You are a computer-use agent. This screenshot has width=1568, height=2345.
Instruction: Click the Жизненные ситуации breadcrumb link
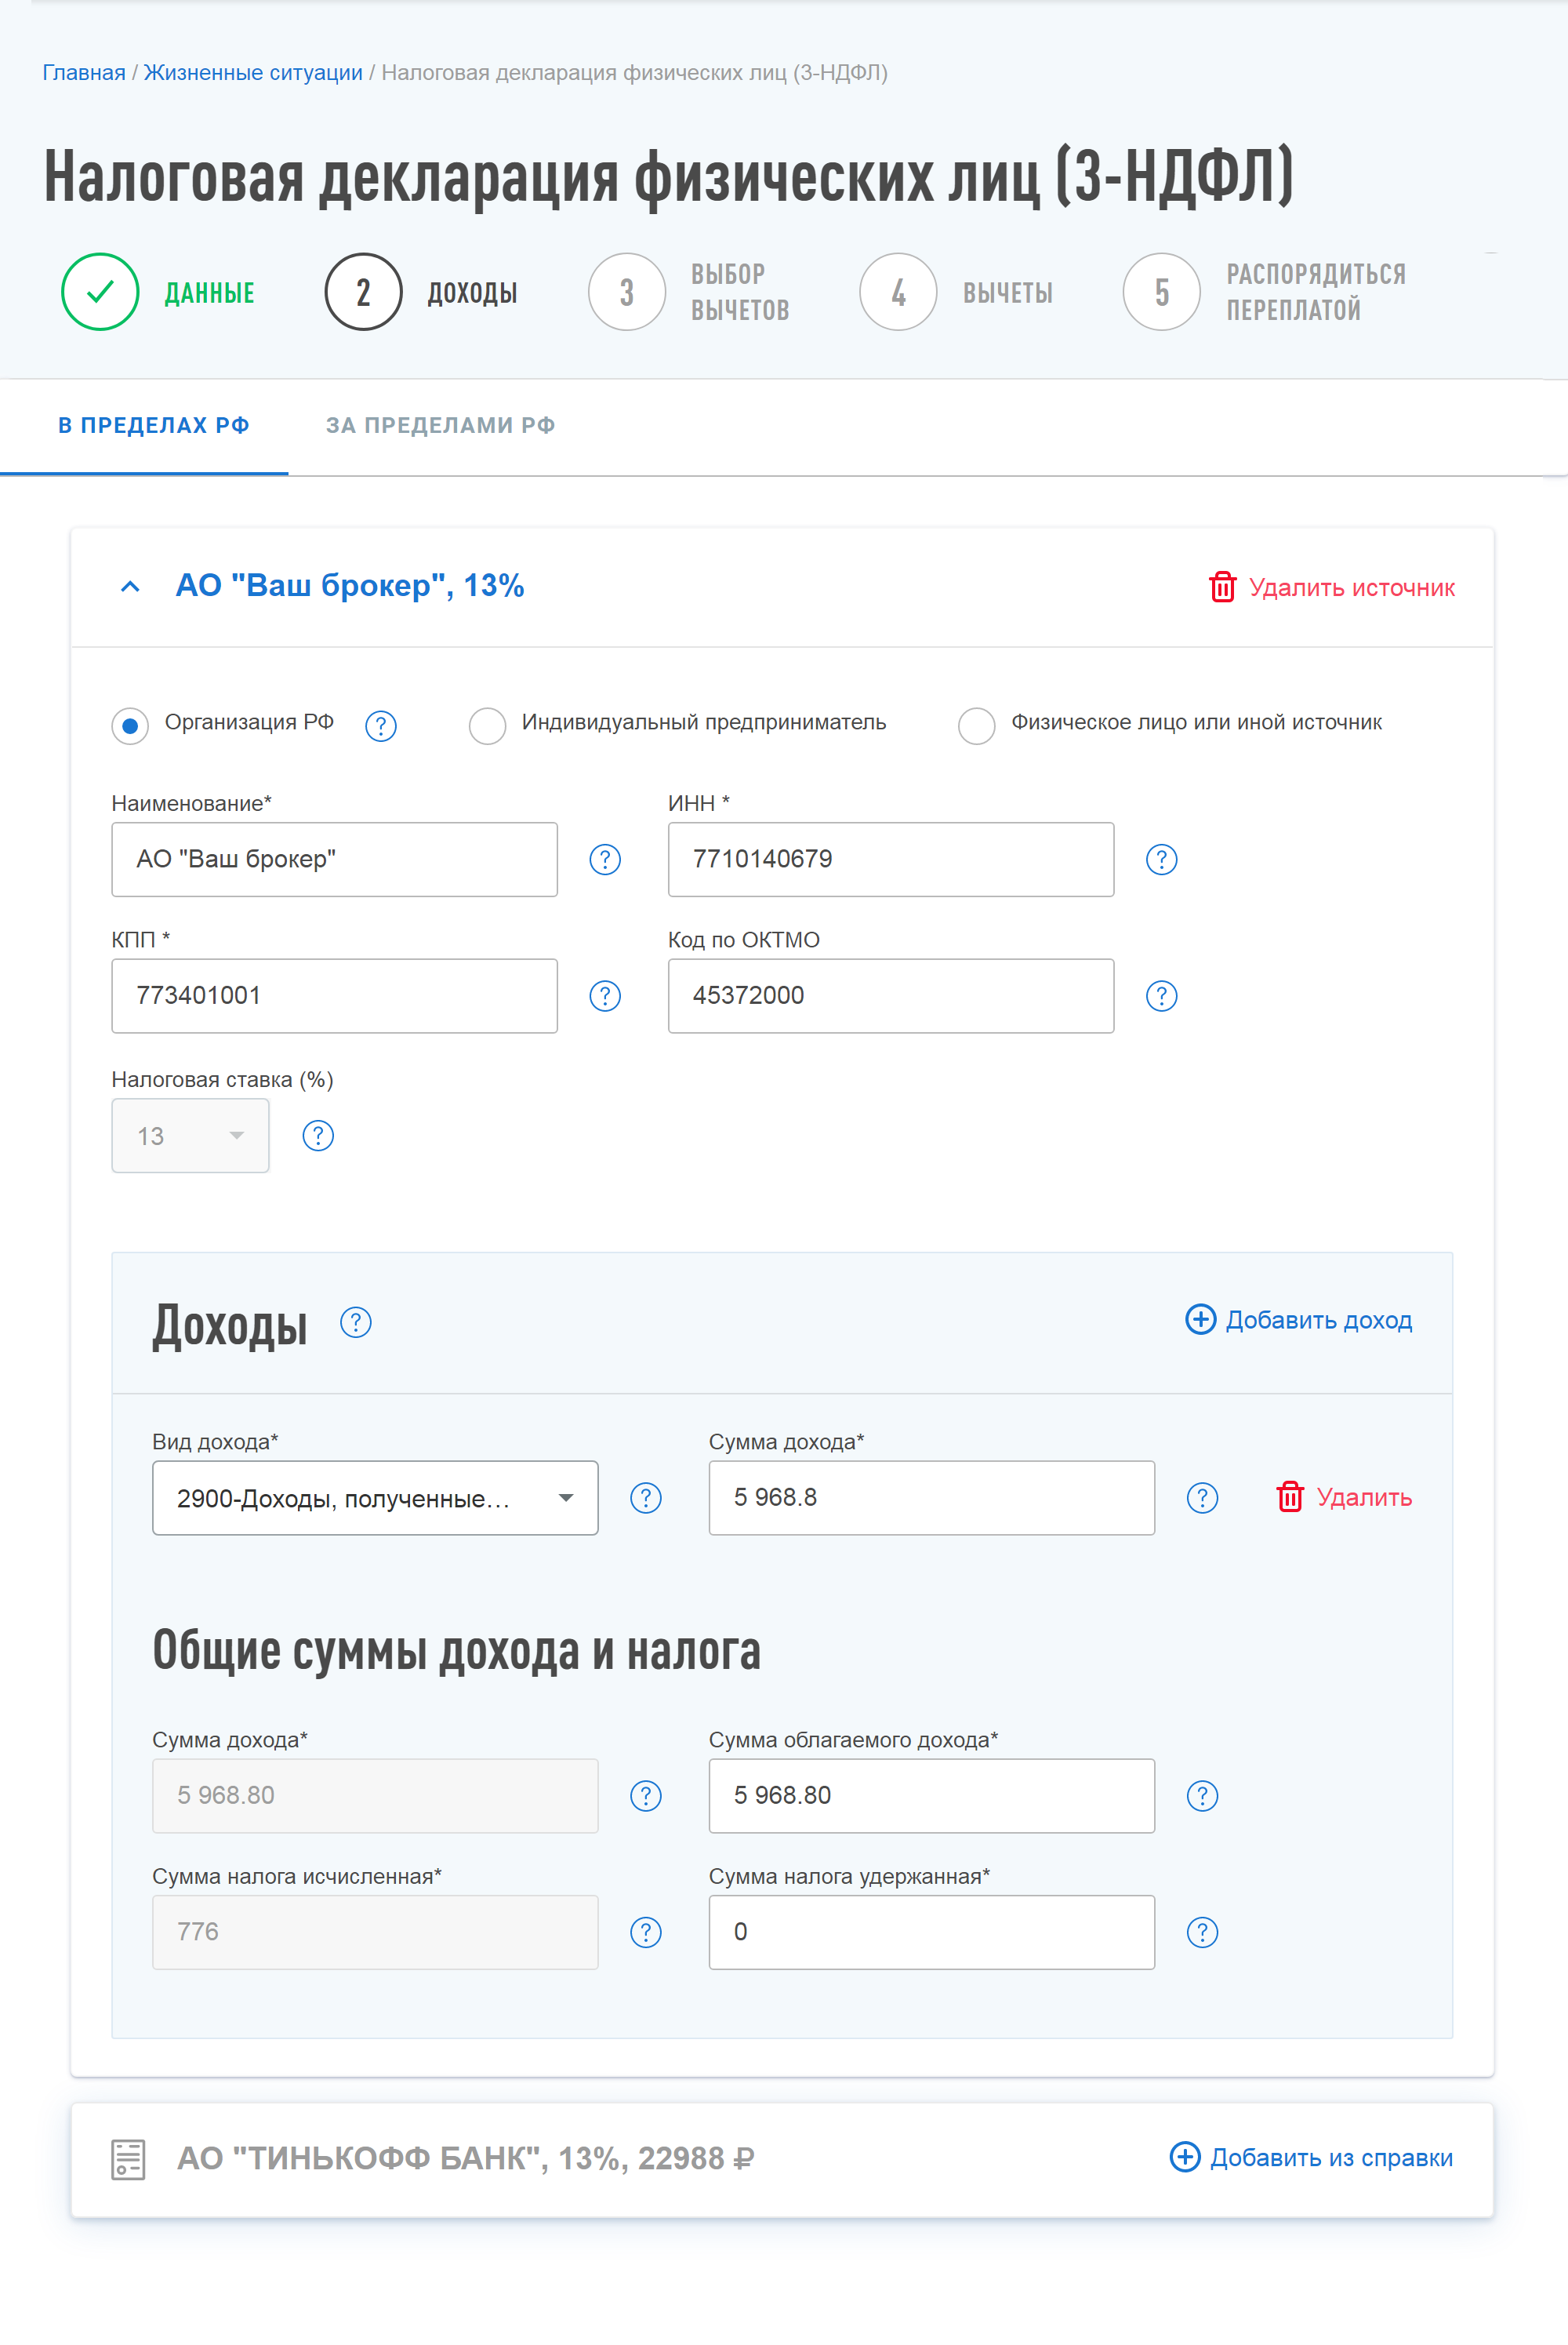pos(253,73)
